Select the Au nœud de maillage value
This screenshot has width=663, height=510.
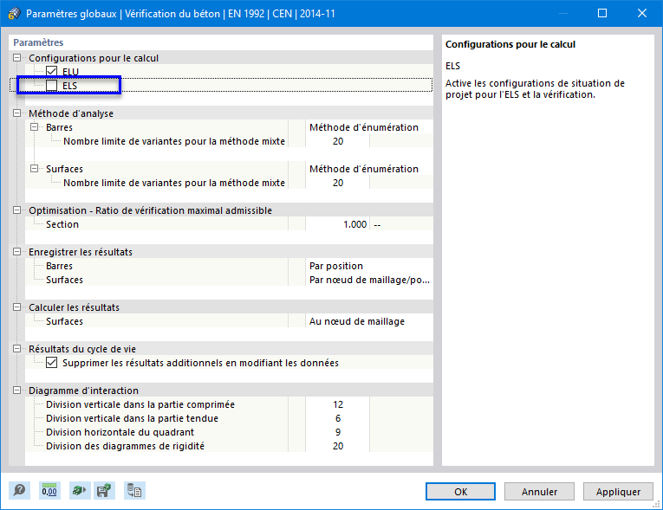(x=369, y=321)
